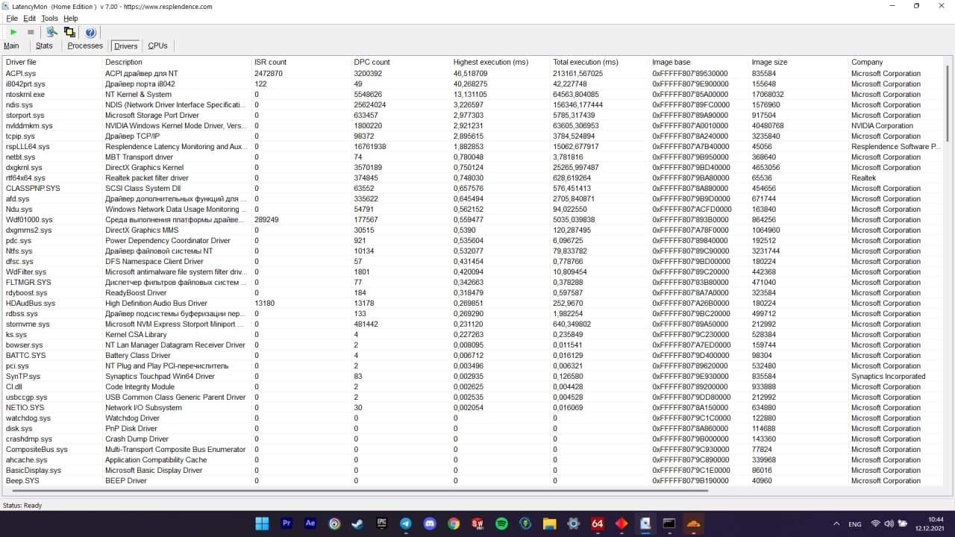Start latency monitoring with the green play button
The height and width of the screenshot is (537, 955).
13,32
